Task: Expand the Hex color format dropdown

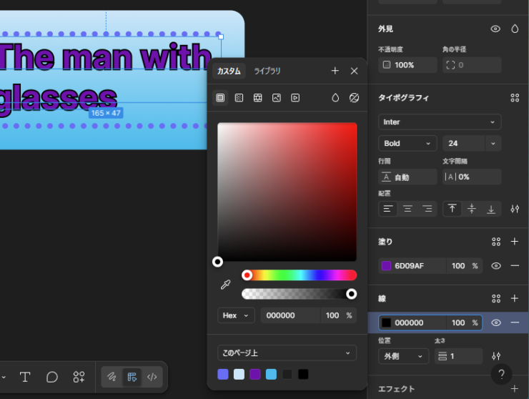Action: pyautogui.click(x=237, y=315)
